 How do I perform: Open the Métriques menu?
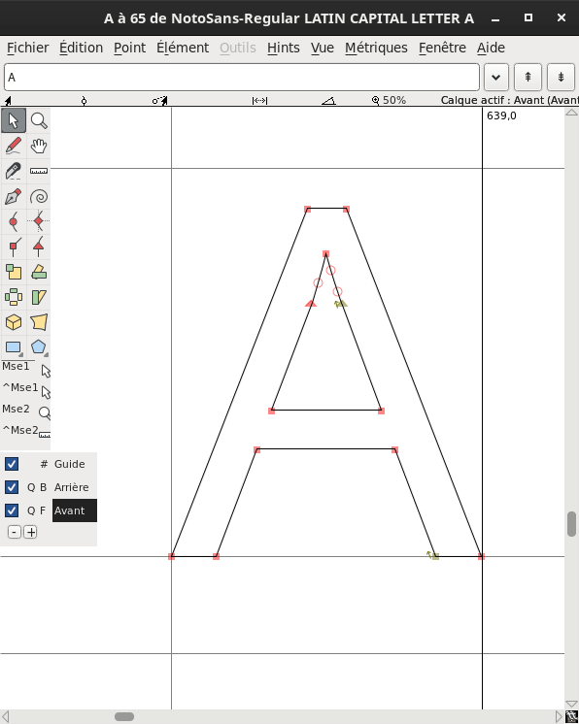tap(376, 48)
